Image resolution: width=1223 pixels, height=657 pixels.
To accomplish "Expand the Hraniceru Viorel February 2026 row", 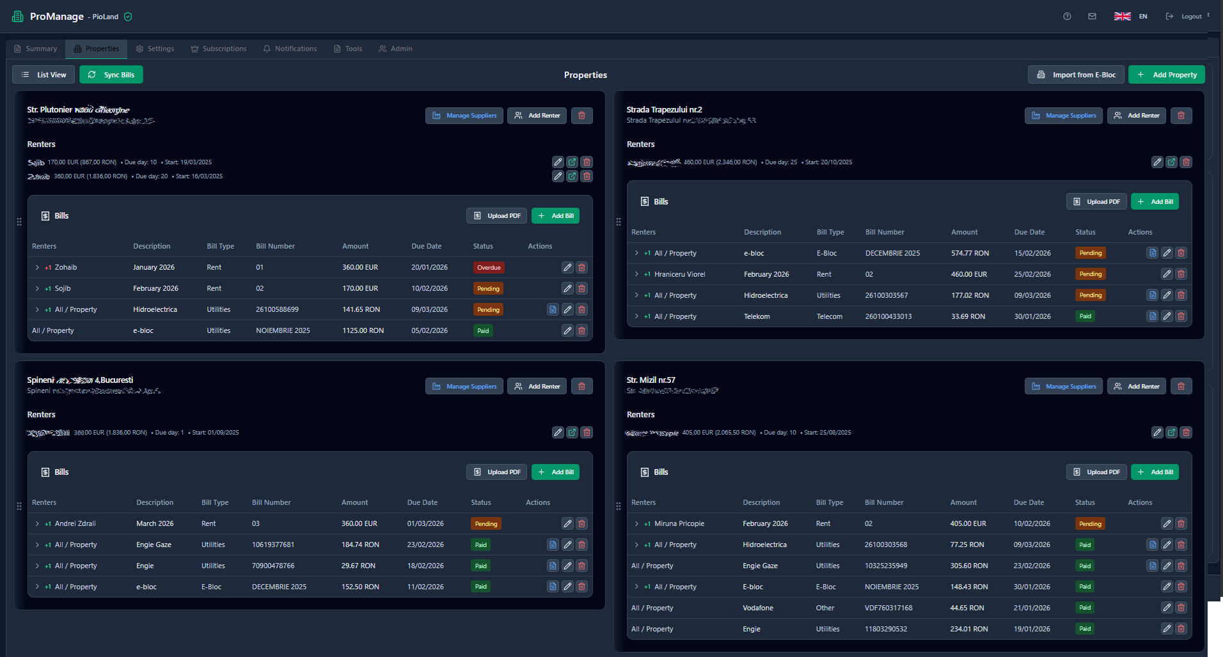I will 636,274.
